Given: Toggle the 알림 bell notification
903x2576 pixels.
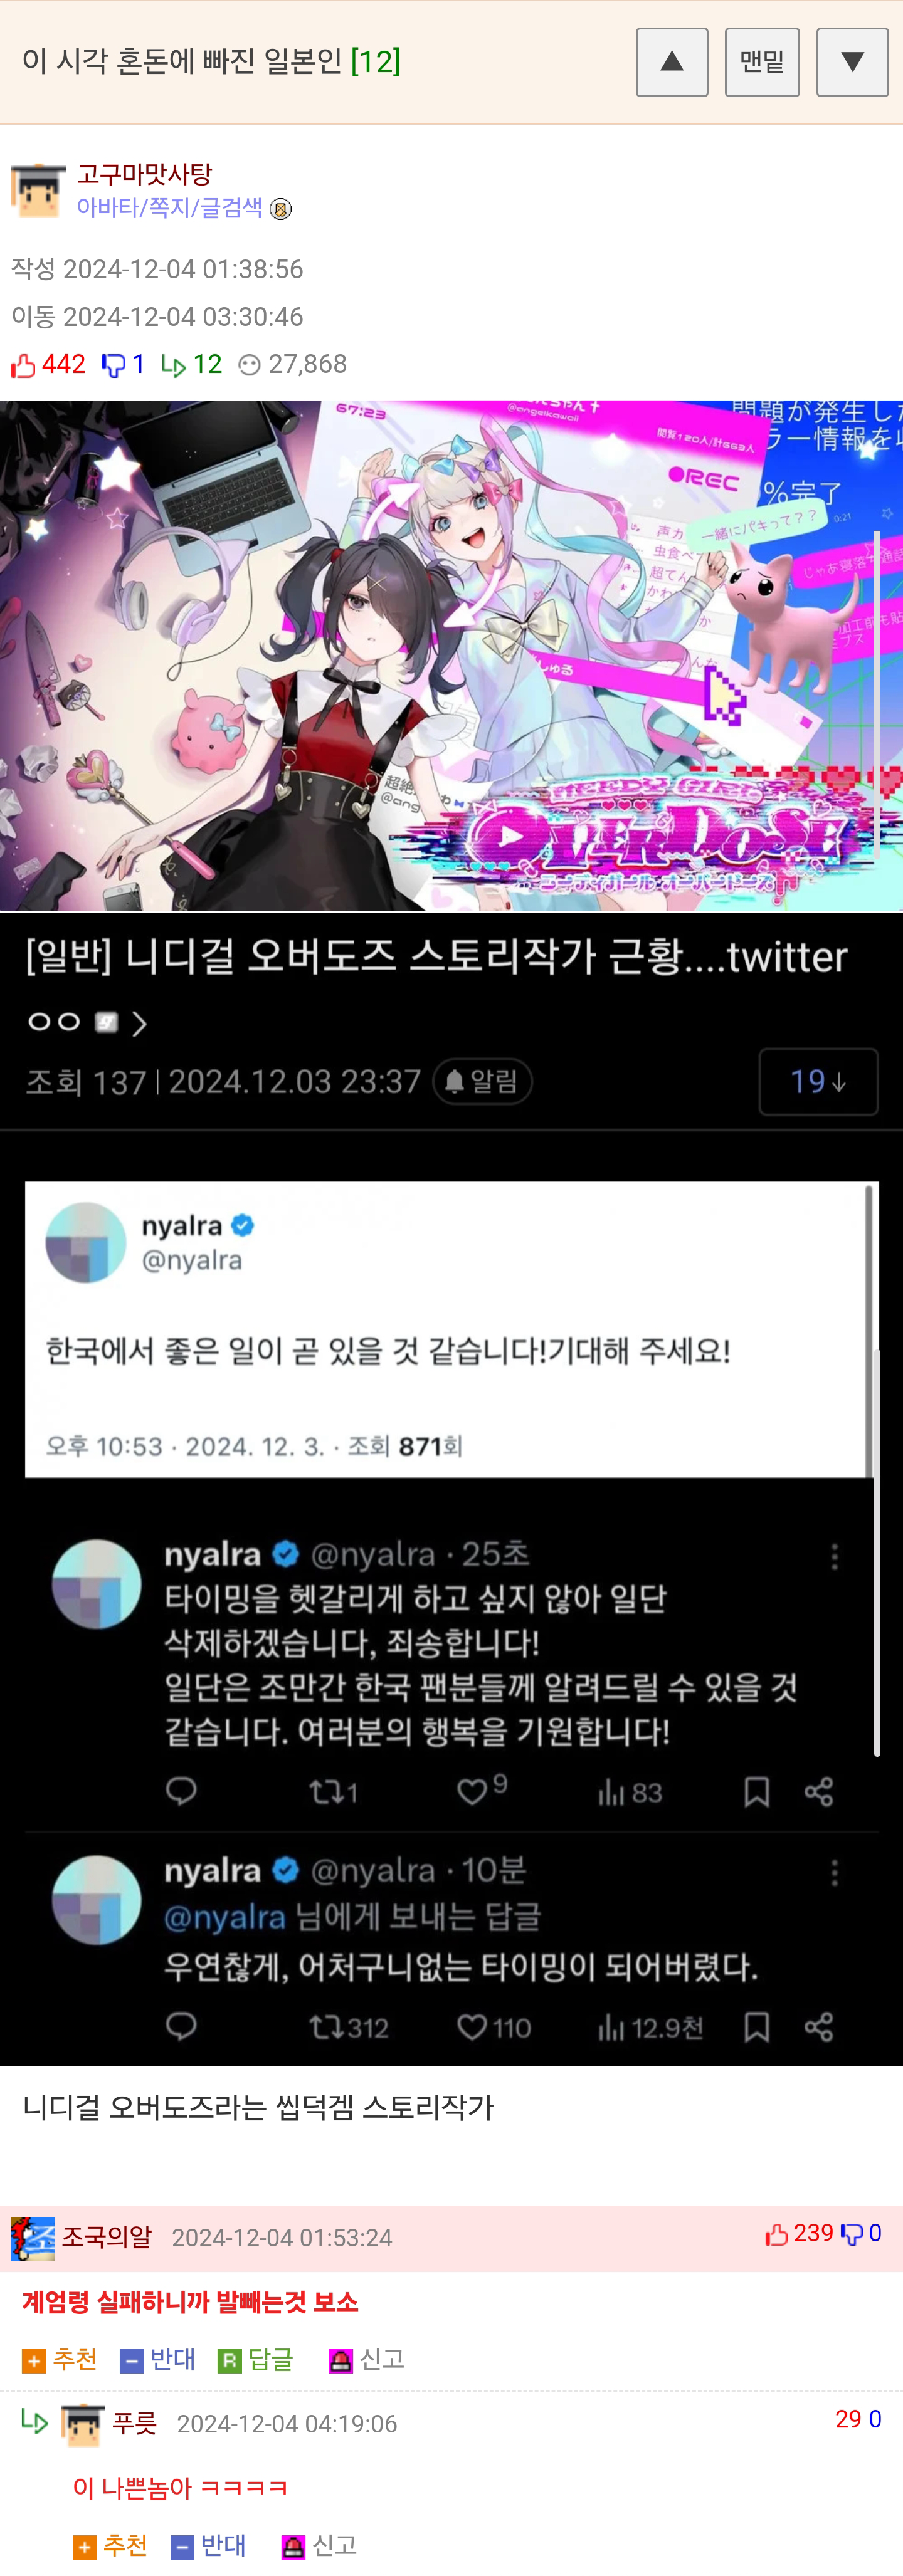Looking at the screenshot, I should (482, 1081).
